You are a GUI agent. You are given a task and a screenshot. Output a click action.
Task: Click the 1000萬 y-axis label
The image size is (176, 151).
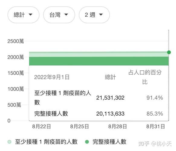(x=16, y=89)
